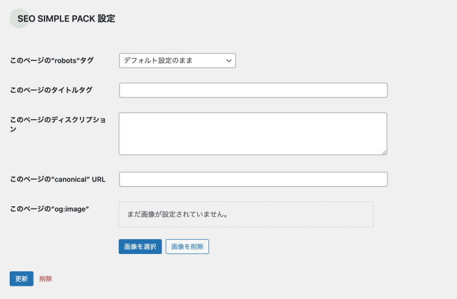Click the このページのディスクリプション label
This screenshot has width=457, height=299.
tap(58, 124)
